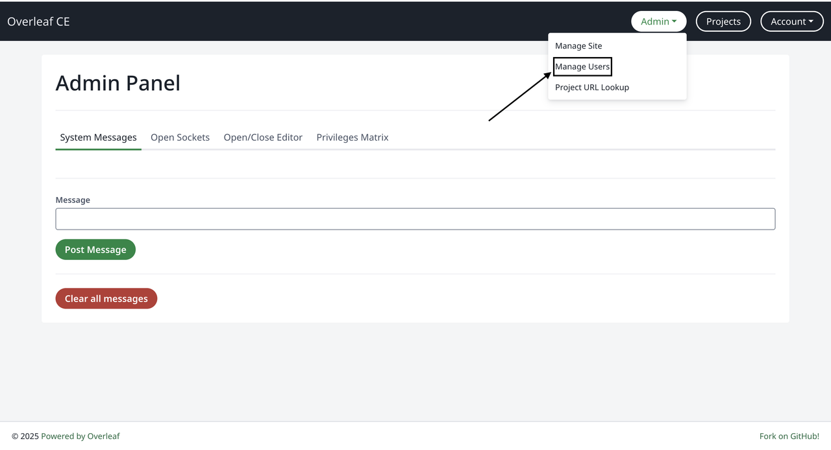Image resolution: width=831 pixels, height=450 pixels.
Task: Choose Manage Site from the dropdown menu
Action: click(x=578, y=45)
